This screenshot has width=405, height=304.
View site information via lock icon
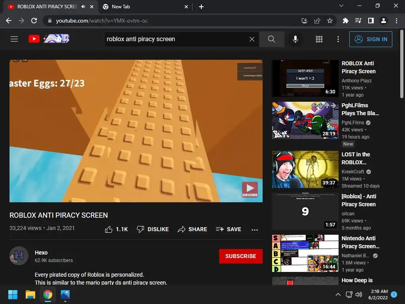click(x=50, y=21)
